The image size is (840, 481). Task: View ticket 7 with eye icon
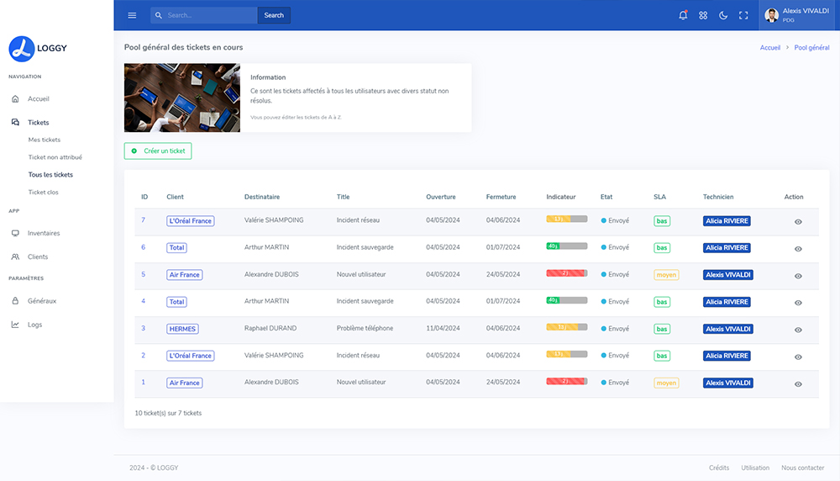[798, 221]
